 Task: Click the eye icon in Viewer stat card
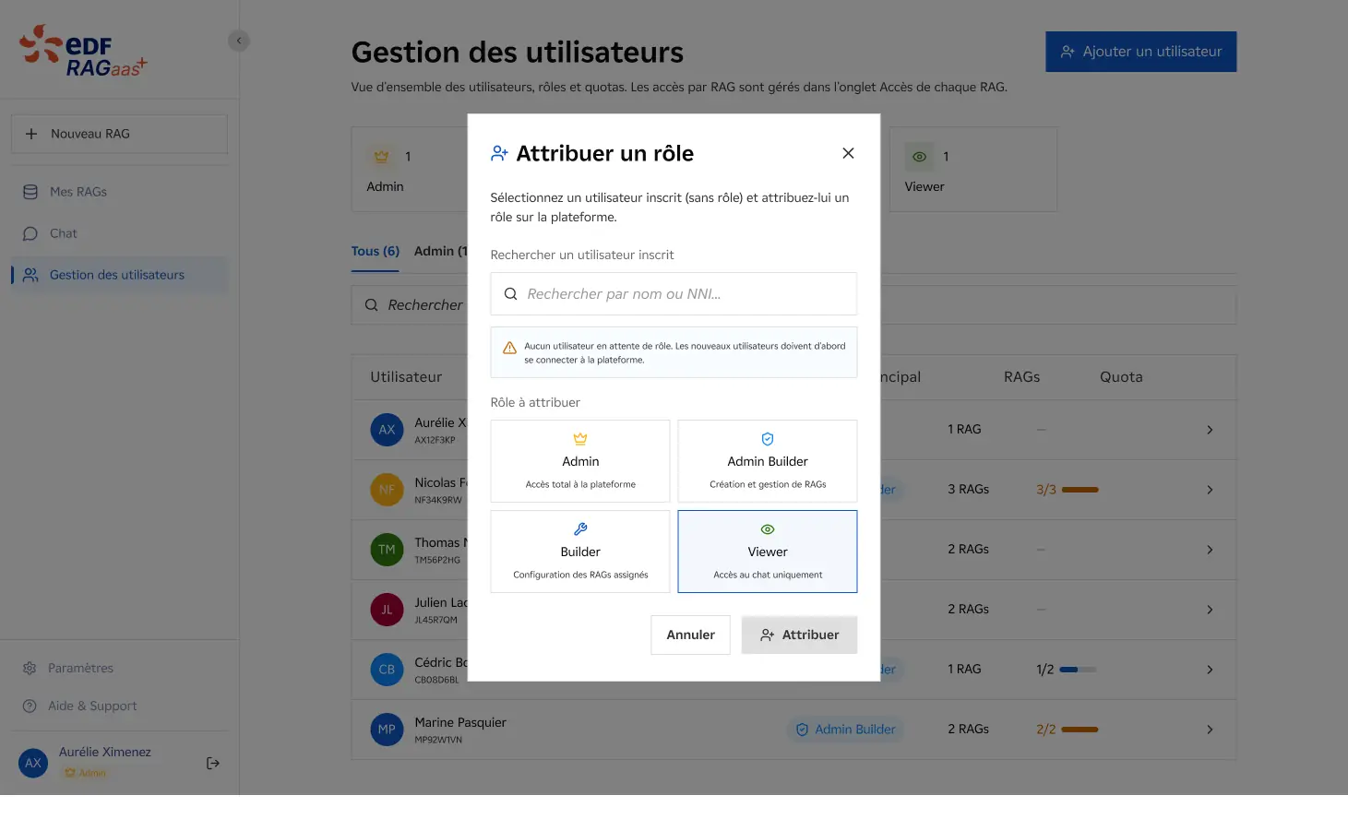point(920,157)
